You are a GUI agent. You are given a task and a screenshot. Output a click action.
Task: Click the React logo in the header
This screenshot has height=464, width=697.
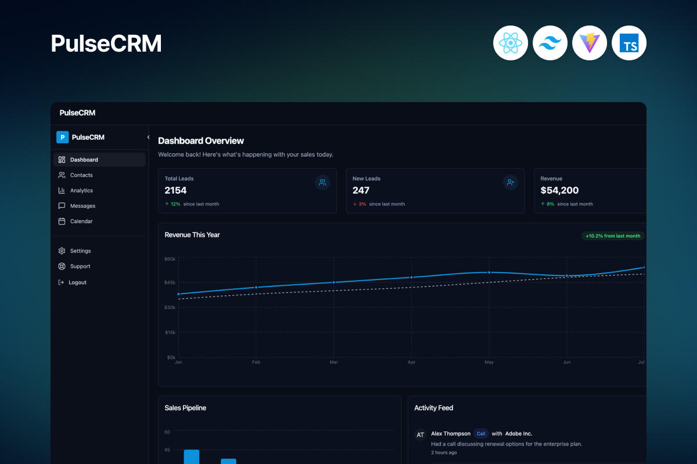(x=511, y=43)
